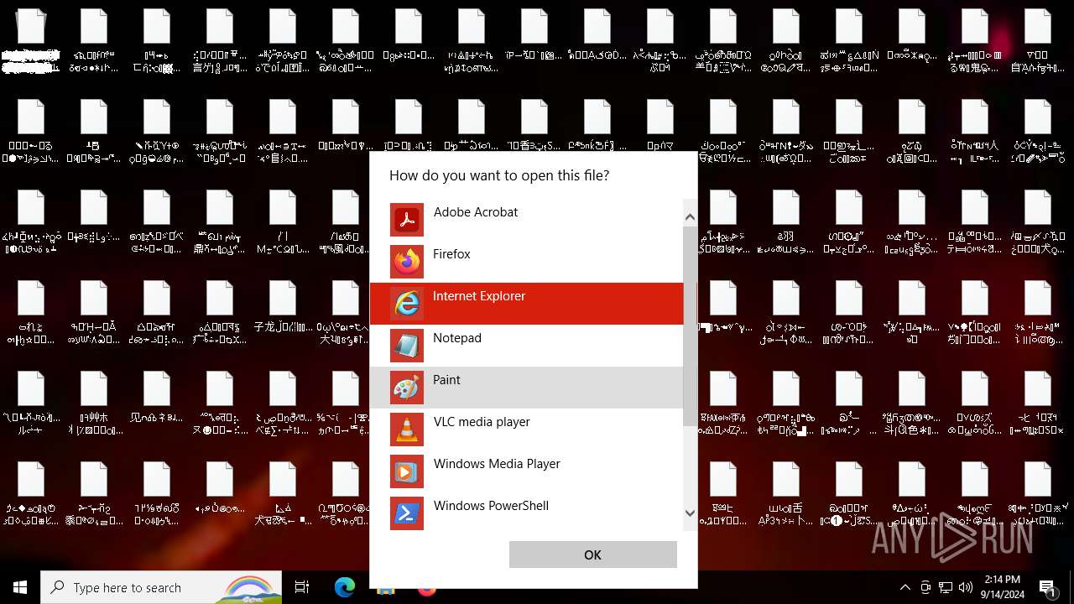Open the volume control tray icon
Screen dimensions: 1074x604
click(x=966, y=587)
